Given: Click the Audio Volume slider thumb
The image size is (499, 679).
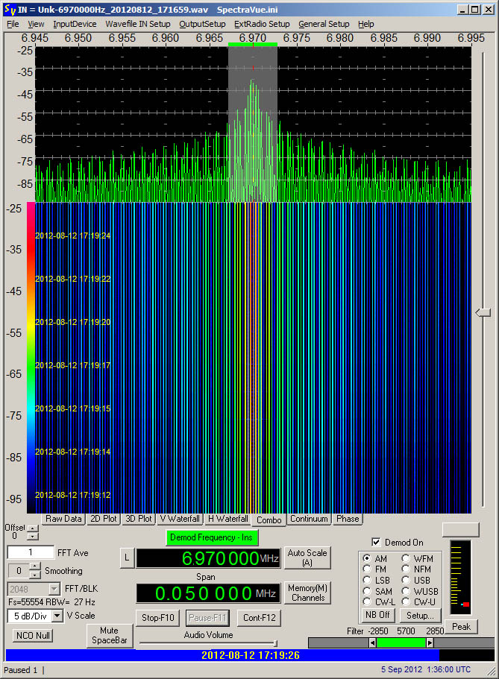Looking at the screenshot, I should pyautogui.click(x=275, y=643).
